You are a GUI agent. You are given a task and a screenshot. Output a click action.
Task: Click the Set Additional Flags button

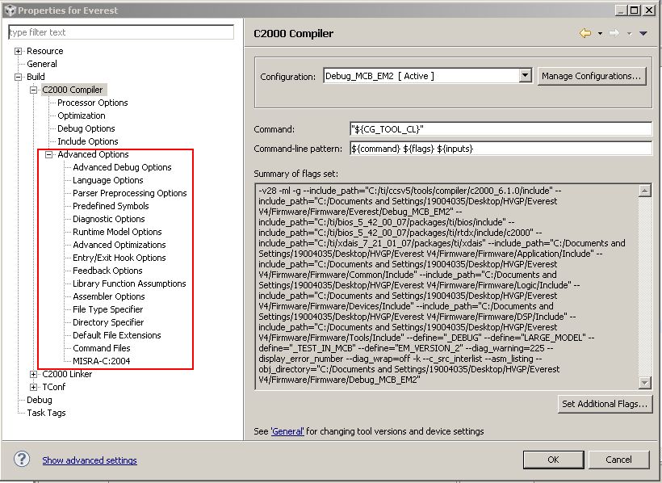click(605, 404)
